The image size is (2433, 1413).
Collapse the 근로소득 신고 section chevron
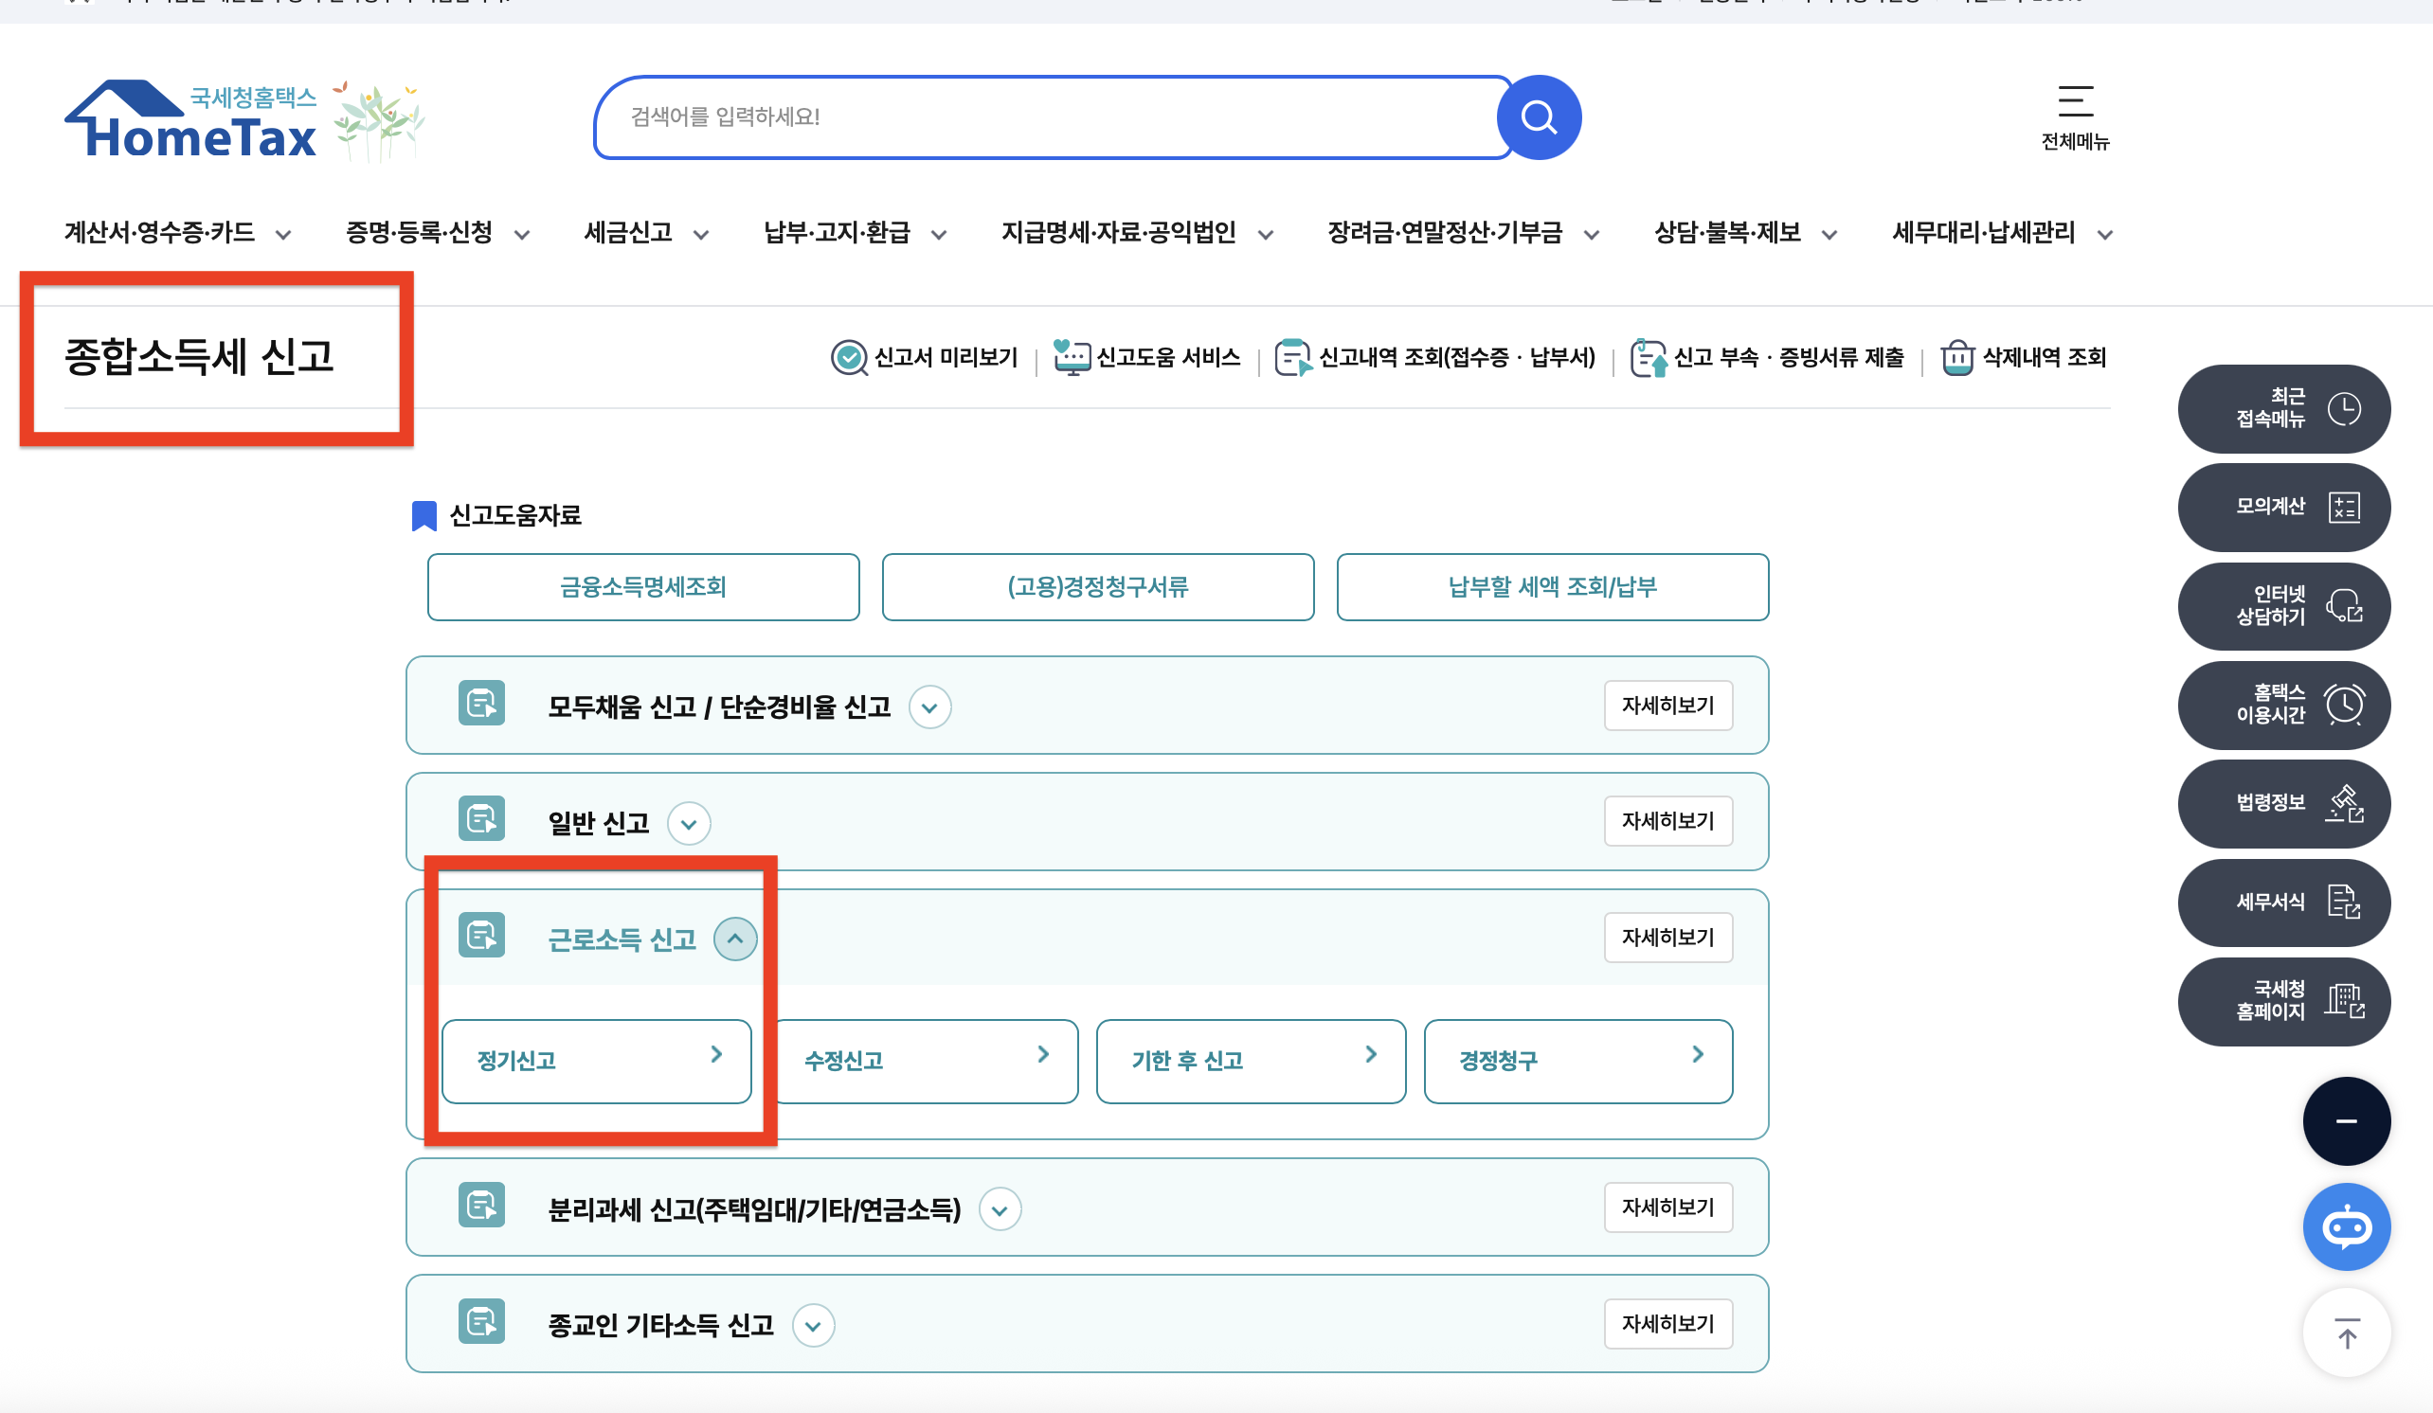pyautogui.click(x=734, y=939)
